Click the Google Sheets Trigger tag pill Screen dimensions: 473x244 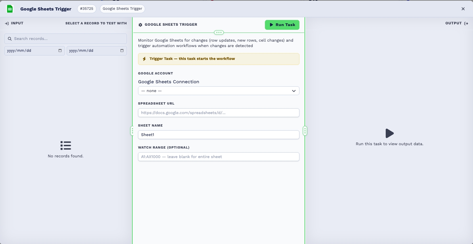coord(122,9)
